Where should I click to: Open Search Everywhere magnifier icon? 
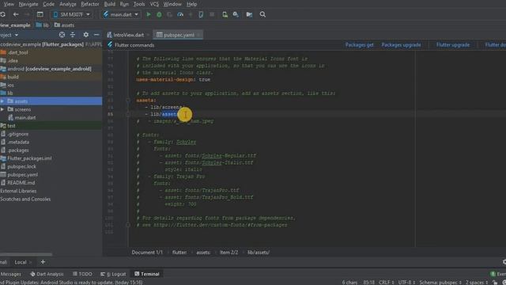(262, 14)
